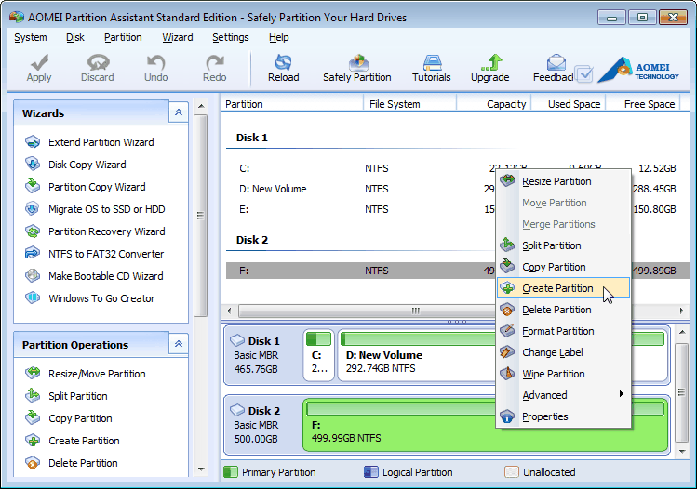697x489 pixels.
Task: Choose Split Partition from context menu
Action: [x=563, y=245]
